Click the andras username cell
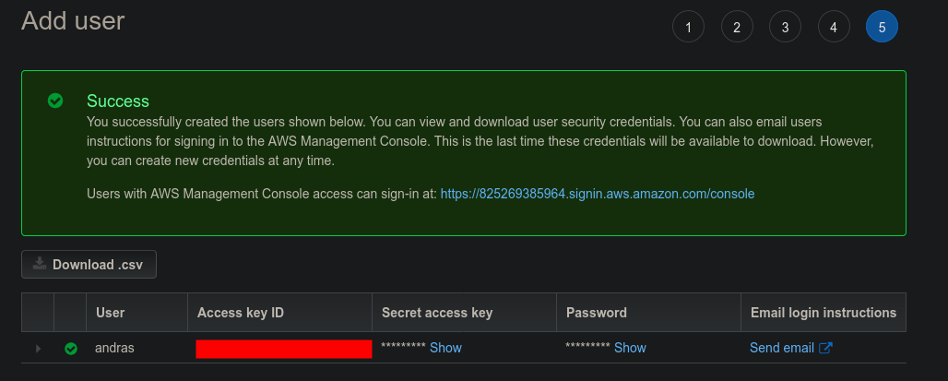The width and height of the screenshot is (948, 381). tap(116, 349)
